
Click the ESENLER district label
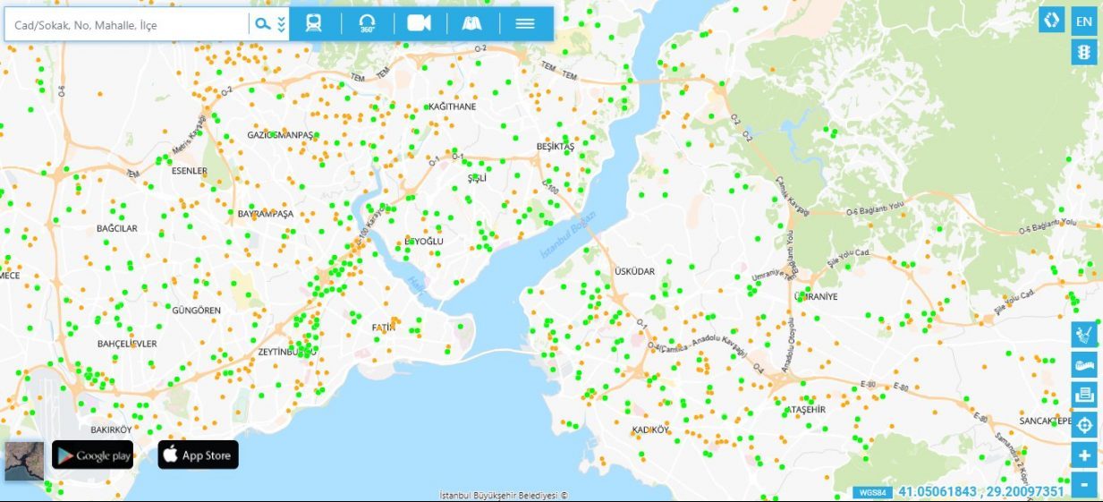coord(189,171)
